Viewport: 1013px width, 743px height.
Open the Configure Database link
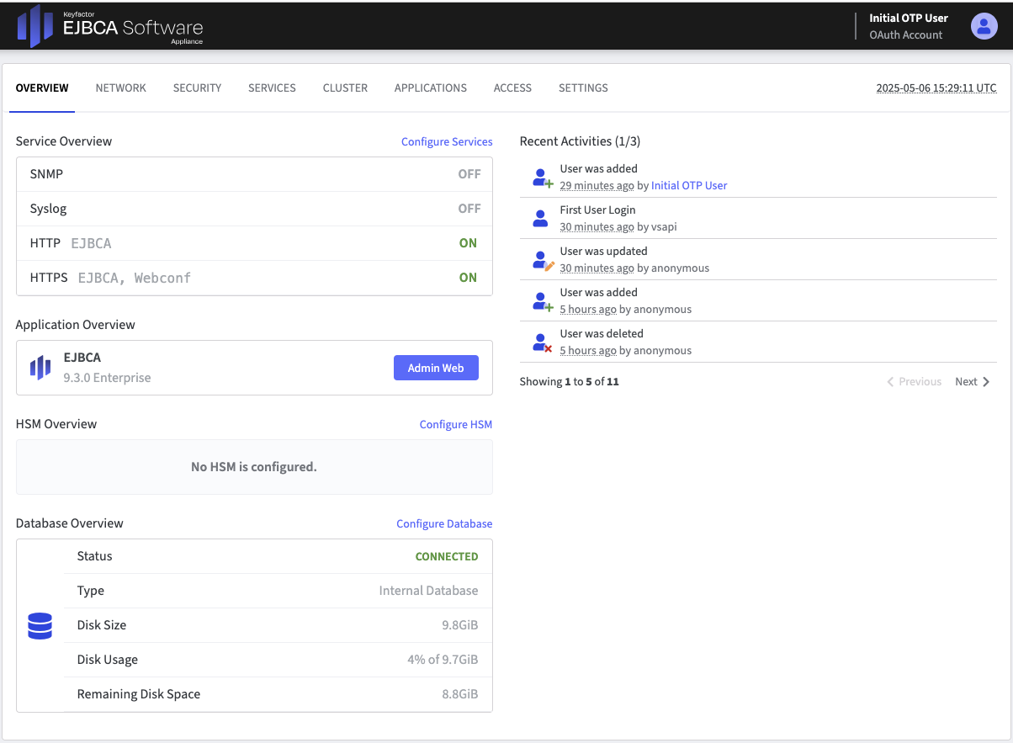point(444,524)
